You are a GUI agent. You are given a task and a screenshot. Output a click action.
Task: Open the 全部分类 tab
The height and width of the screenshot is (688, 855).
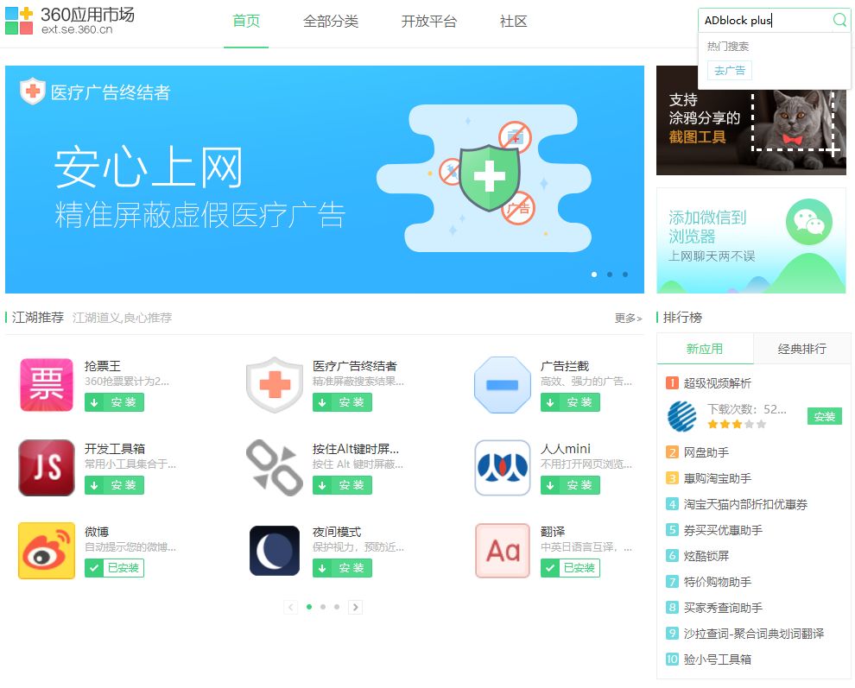point(331,22)
